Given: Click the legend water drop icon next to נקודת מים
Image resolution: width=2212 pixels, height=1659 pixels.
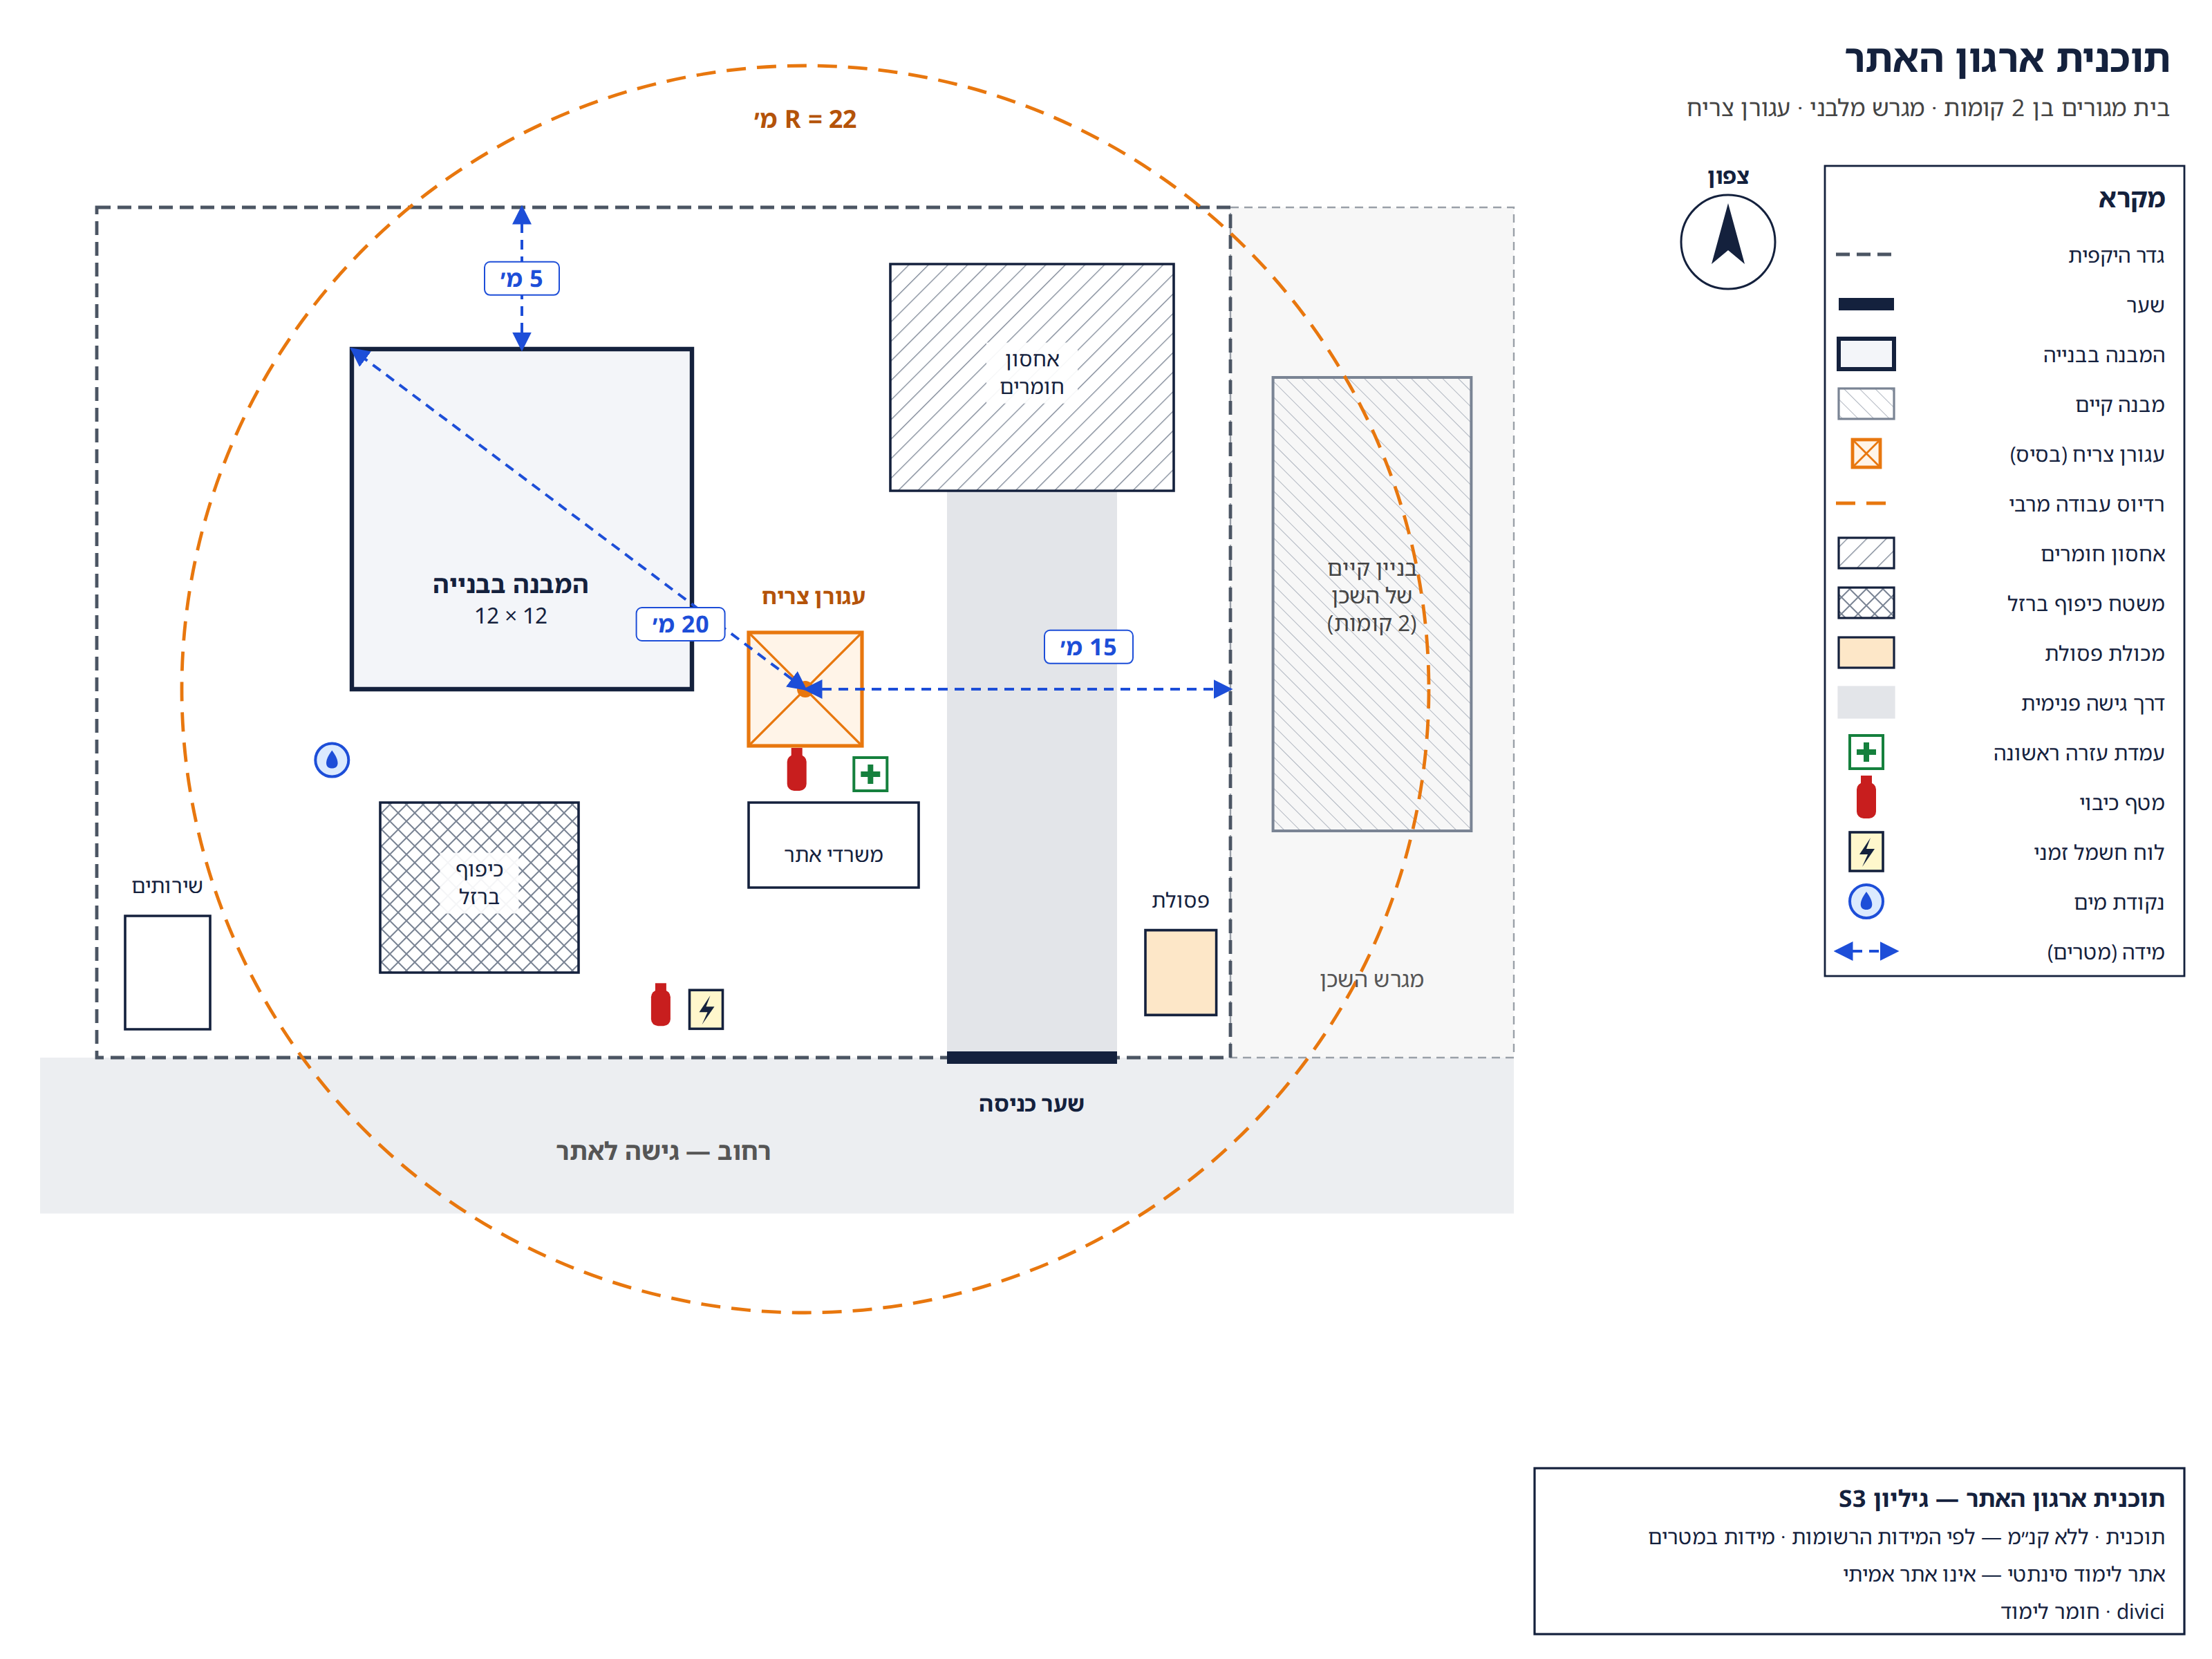Looking at the screenshot, I should tap(1866, 902).
